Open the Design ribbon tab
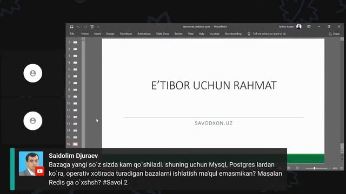The width and height of the screenshot is (346, 194). [x=110, y=33]
